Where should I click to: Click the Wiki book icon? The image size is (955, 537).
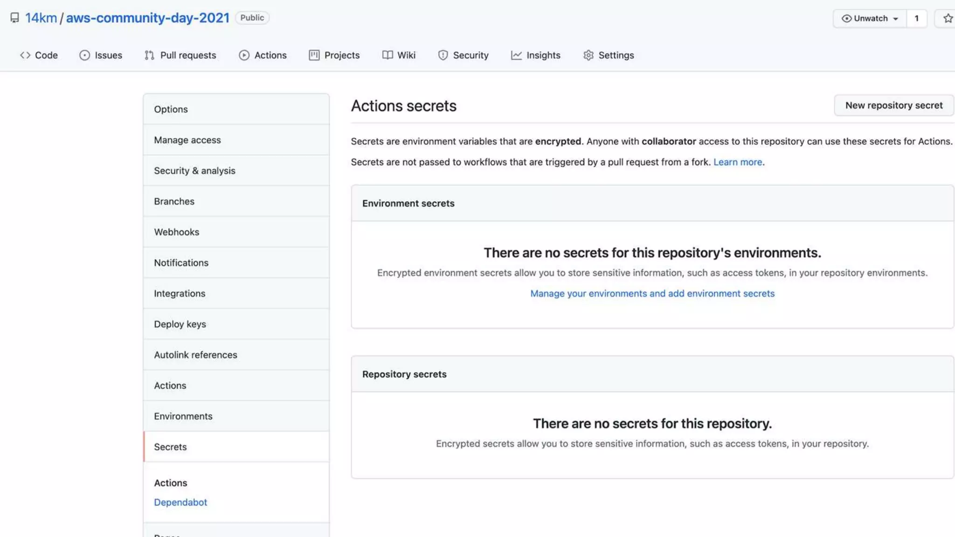[388, 55]
